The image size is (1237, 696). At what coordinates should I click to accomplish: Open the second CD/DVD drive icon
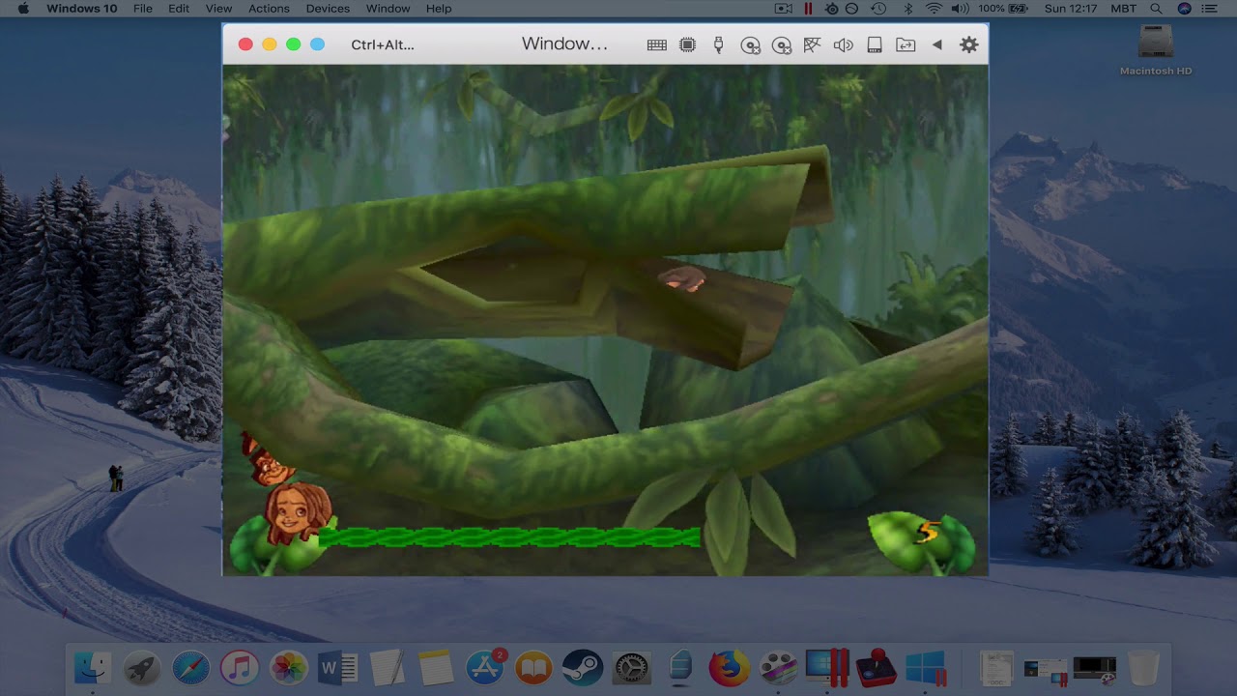pos(781,44)
